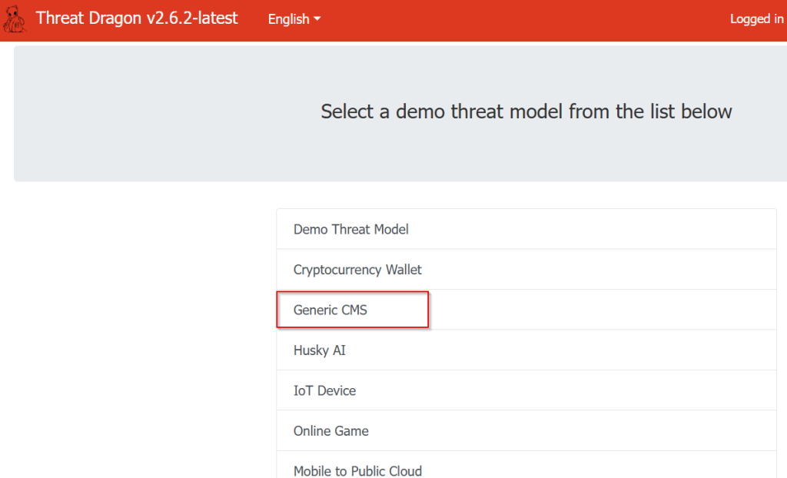This screenshot has width=787, height=478.
Task: Pick the Online Game demo model
Action: click(x=526, y=431)
